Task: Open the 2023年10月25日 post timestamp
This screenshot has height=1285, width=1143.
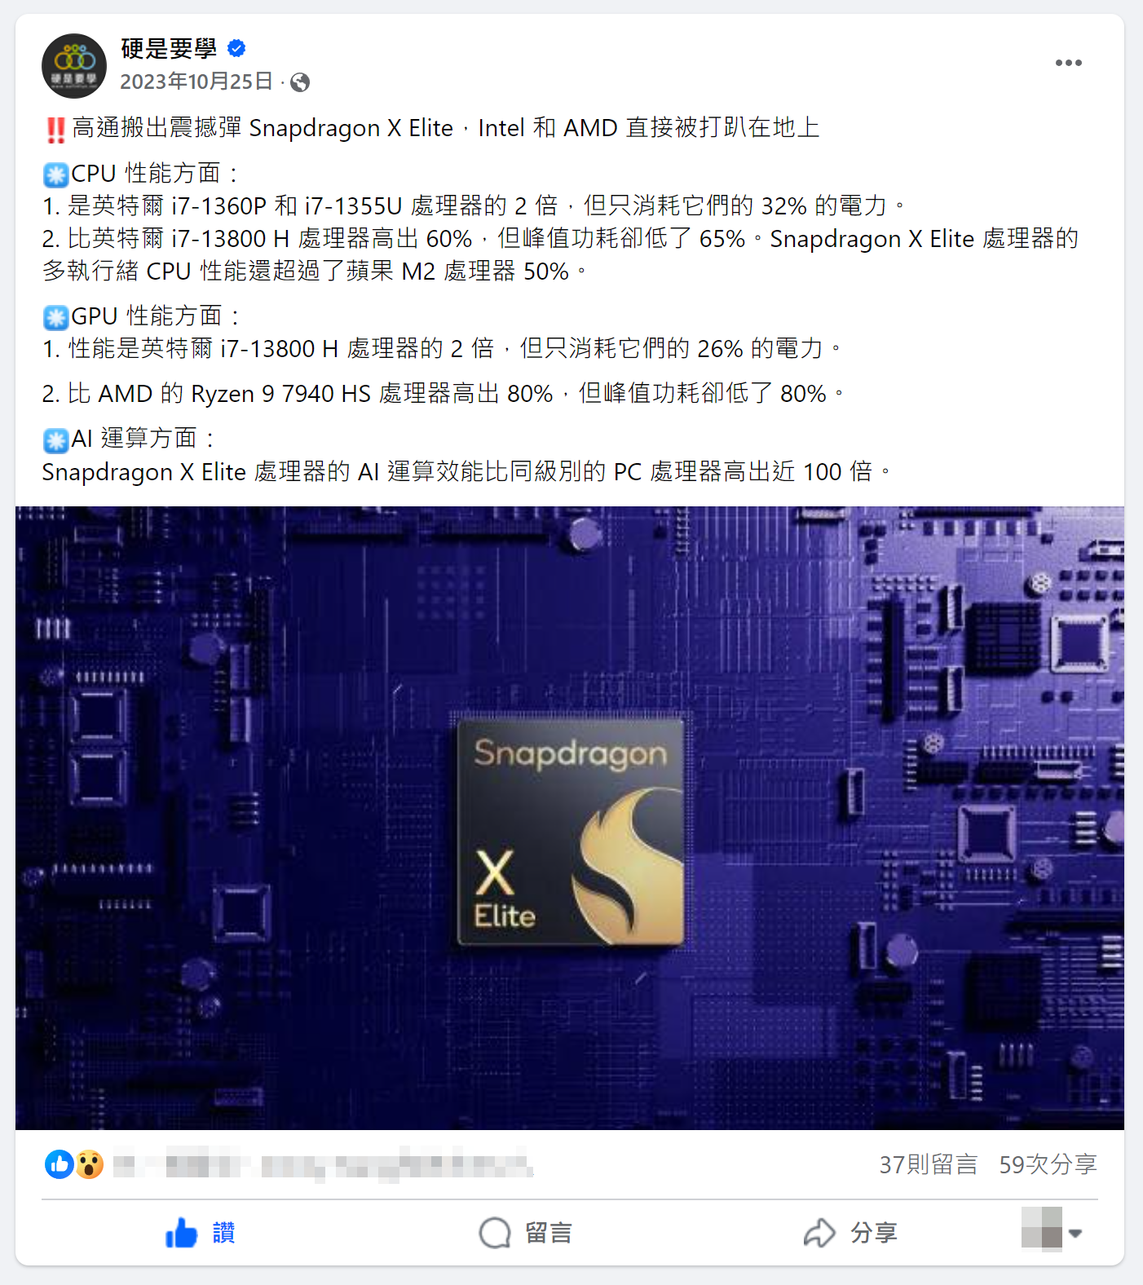Action: point(196,82)
